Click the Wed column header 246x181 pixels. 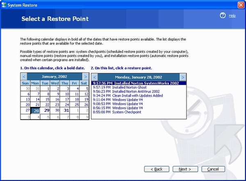pos(55,83)
